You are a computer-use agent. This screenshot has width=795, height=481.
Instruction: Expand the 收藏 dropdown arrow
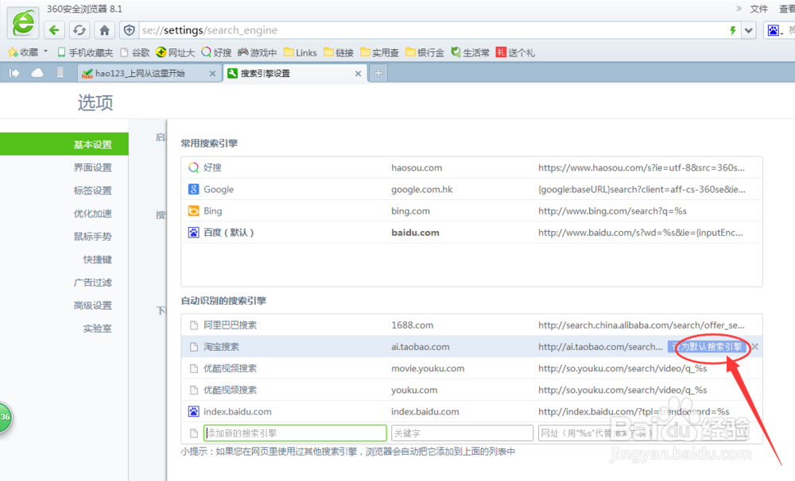click(45, 52)
